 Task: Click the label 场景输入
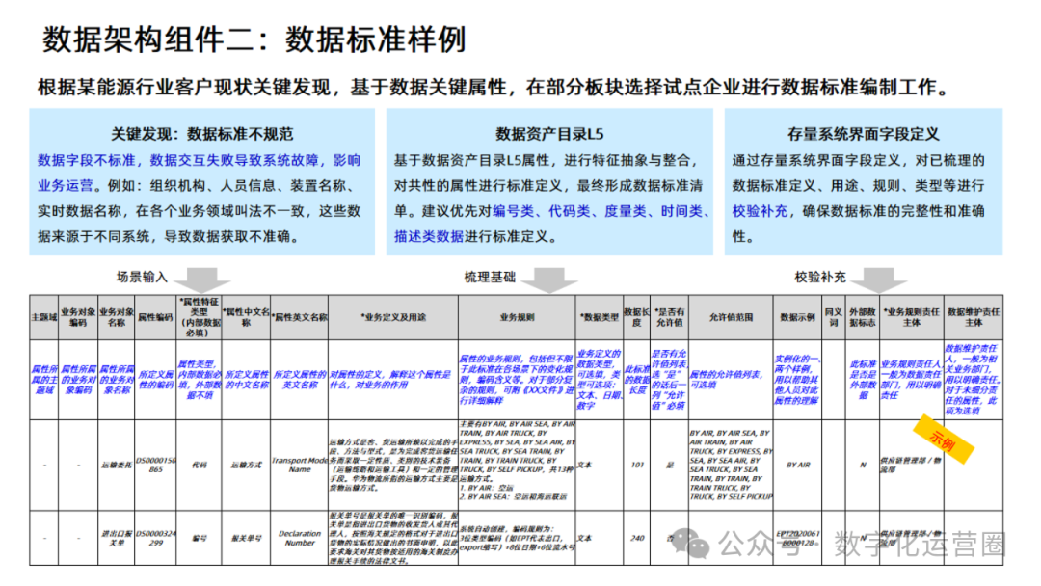click(x=142, y=277)
